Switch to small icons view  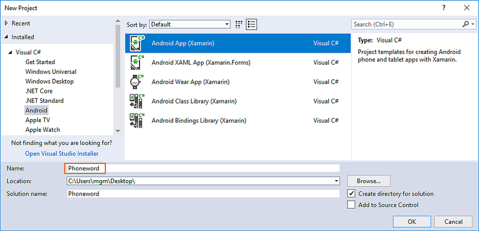tap(239, 25)
